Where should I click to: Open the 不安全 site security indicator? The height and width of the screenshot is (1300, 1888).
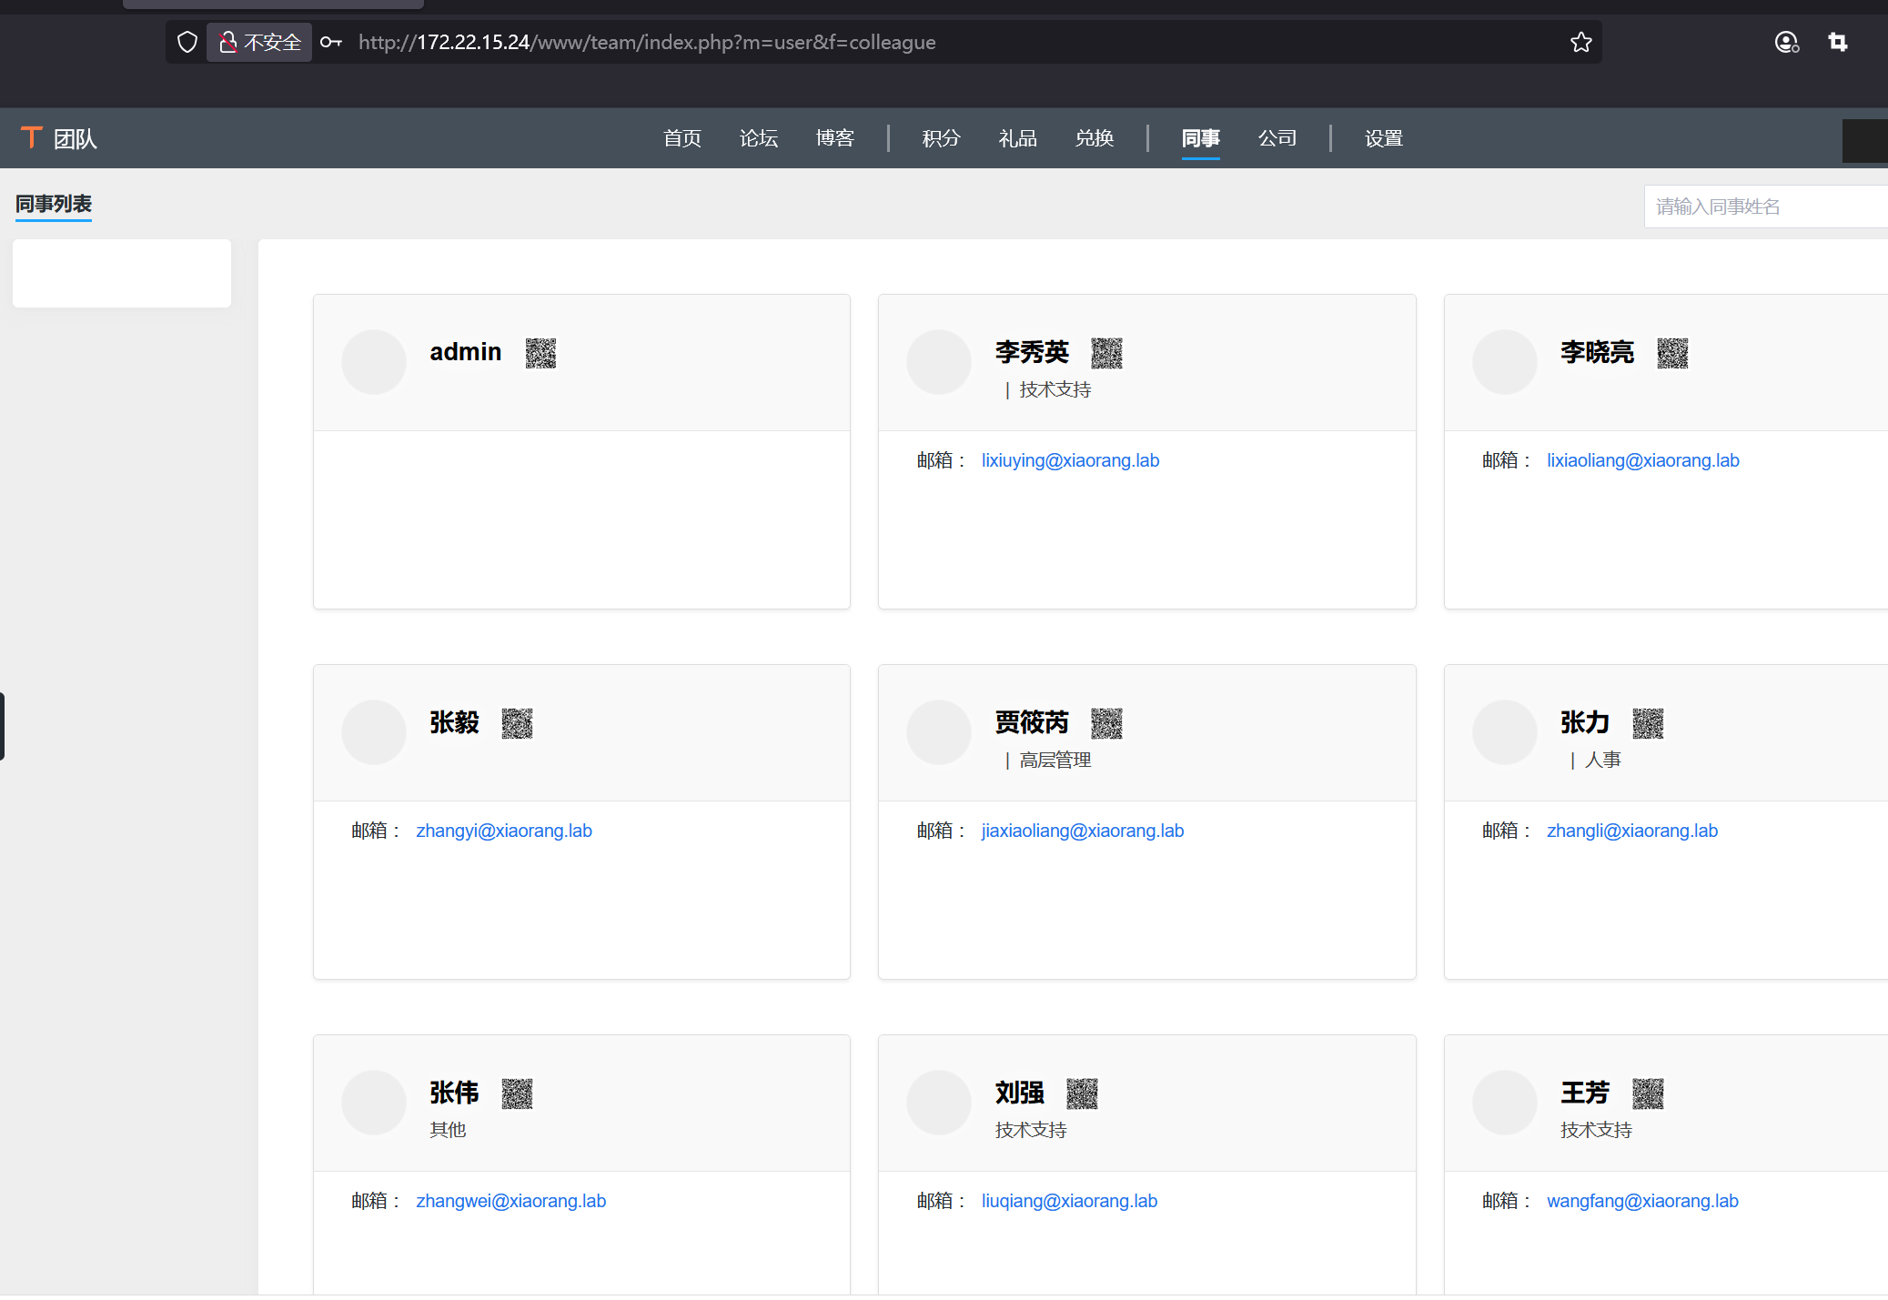tap(260, 42)
